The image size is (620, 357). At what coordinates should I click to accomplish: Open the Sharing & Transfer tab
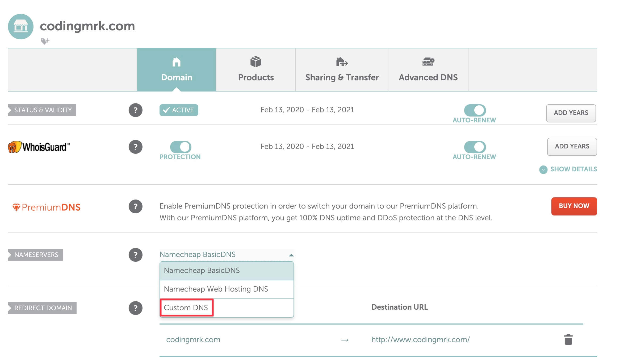[x=342, y=70]
